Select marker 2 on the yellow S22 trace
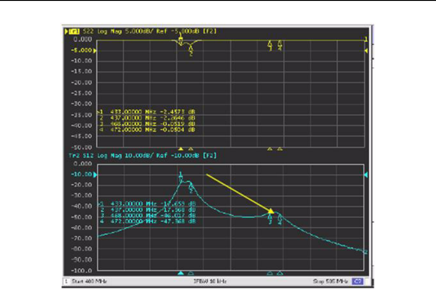 point(191,49)
